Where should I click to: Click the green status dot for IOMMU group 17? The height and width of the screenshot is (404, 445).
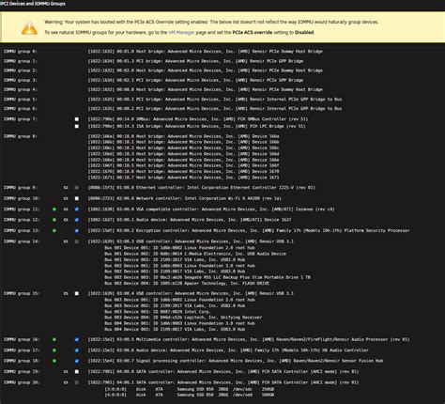[54, 350]
